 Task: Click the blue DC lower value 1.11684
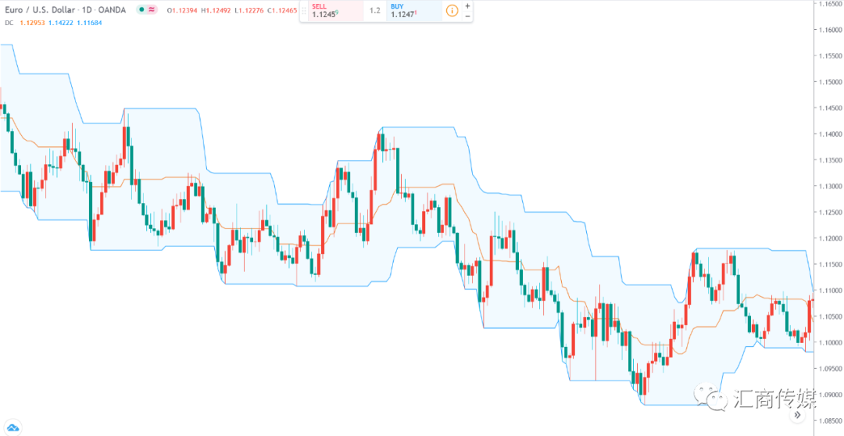[89, 23]
